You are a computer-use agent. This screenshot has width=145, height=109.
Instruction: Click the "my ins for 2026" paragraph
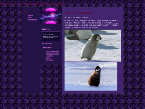pyautogui.click(x=92, y=24)
